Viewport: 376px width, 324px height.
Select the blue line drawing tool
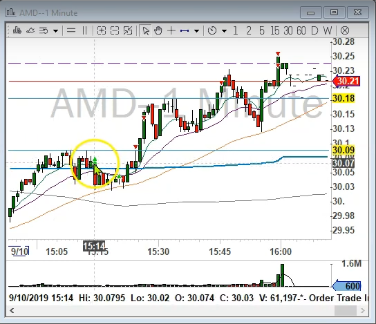point(185,30)
